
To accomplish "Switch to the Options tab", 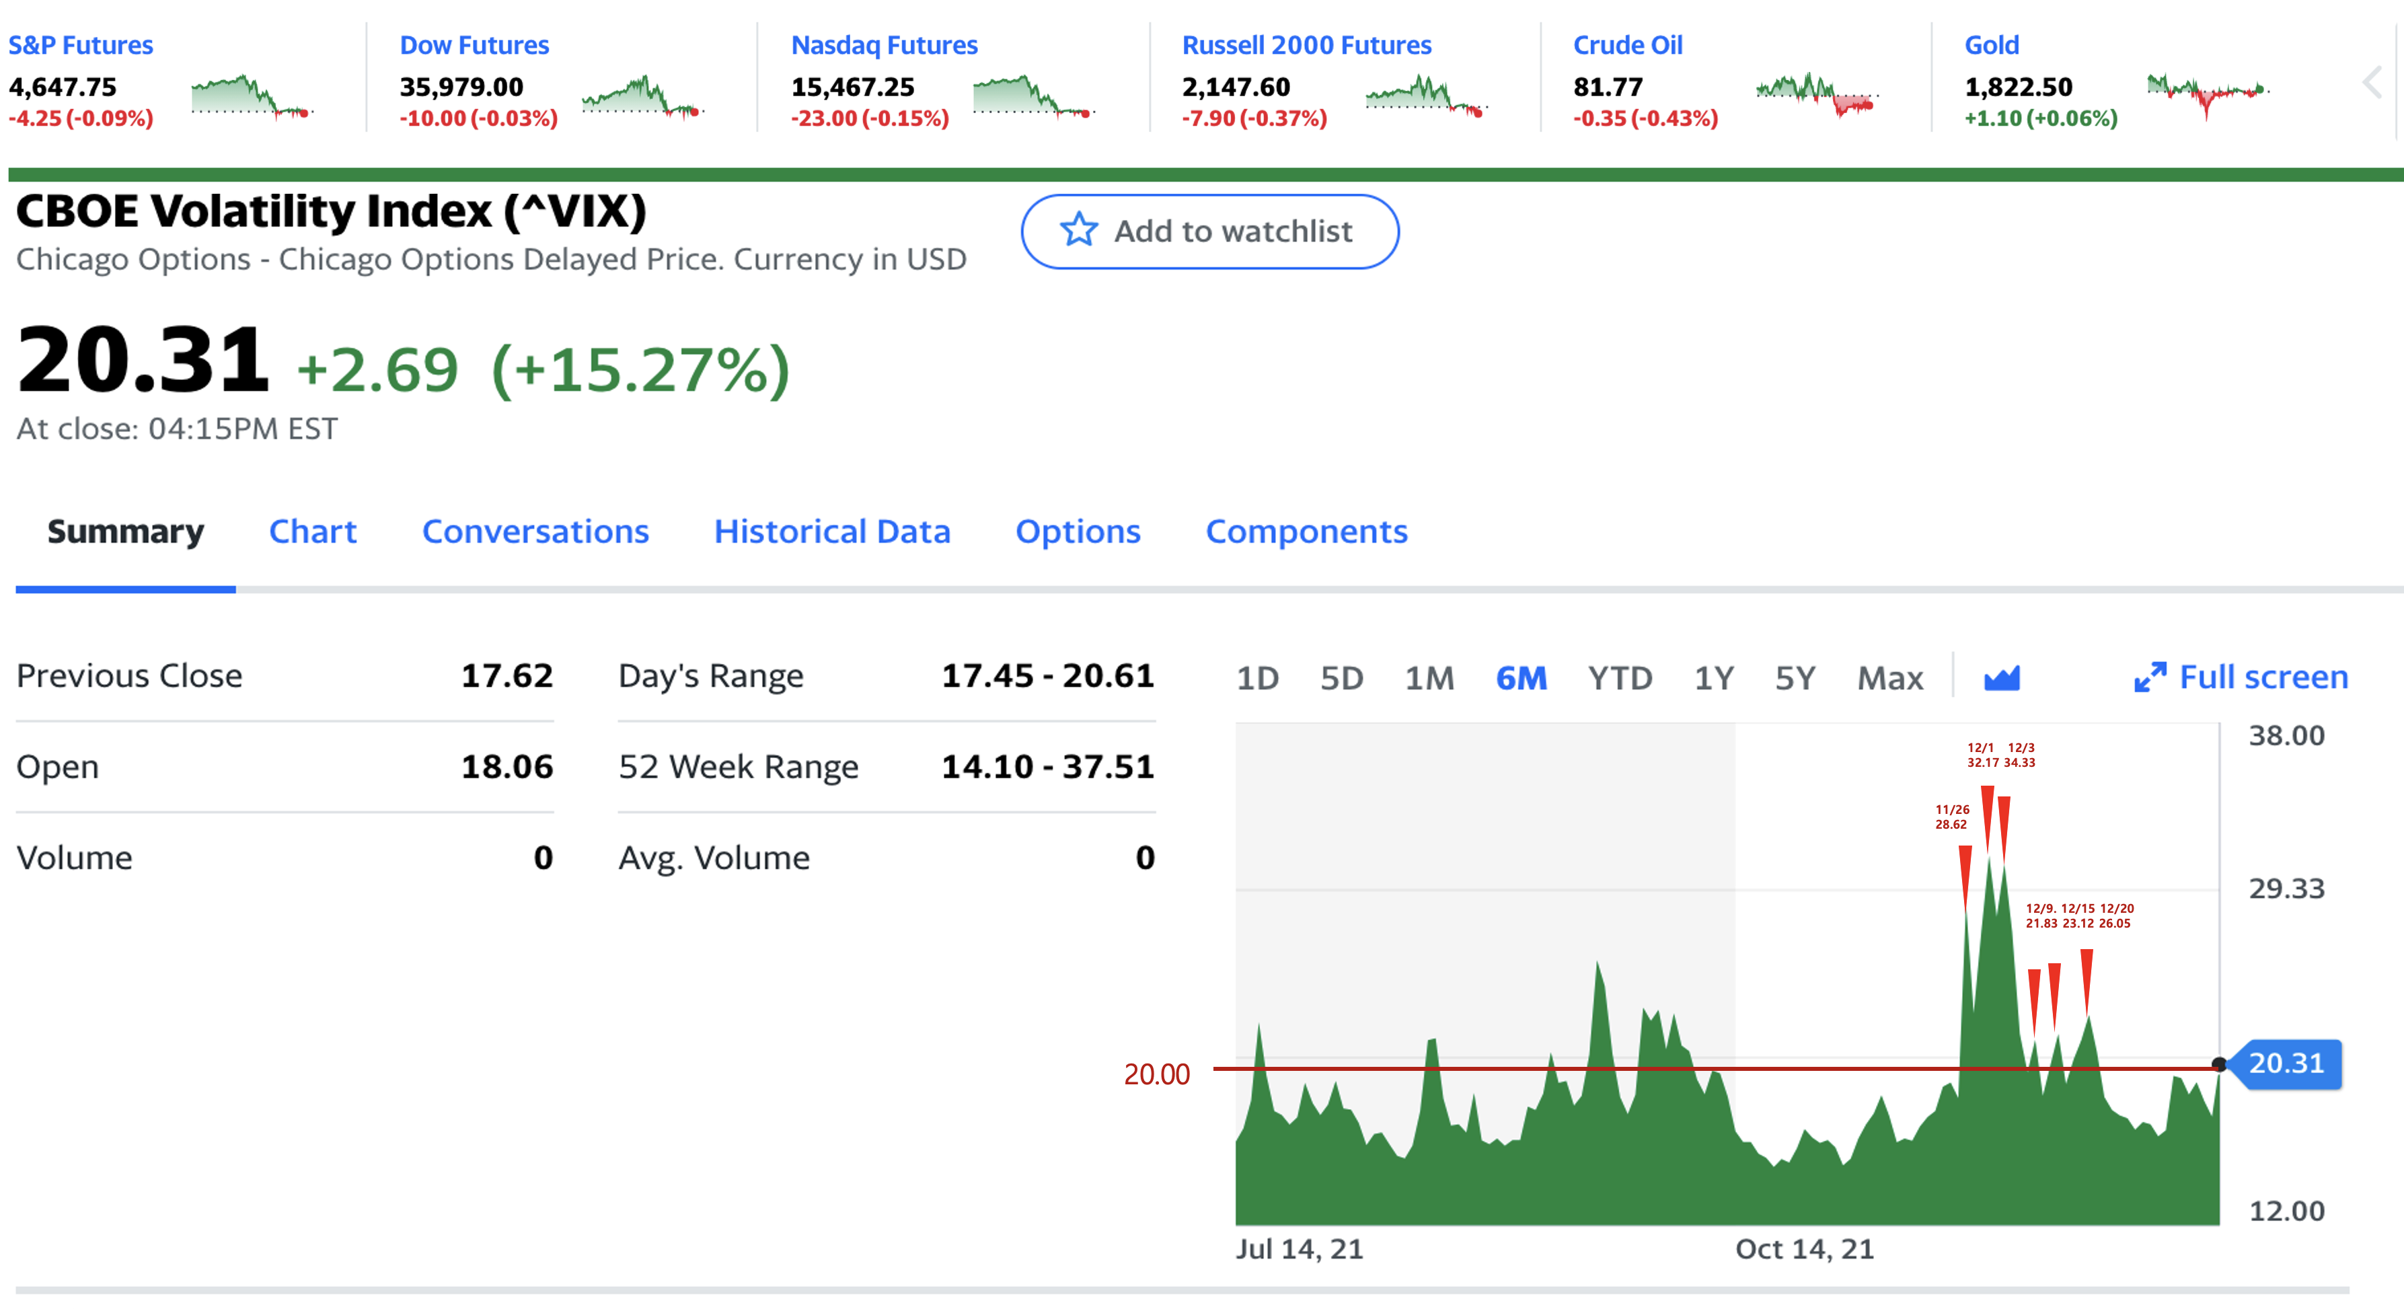I will coord(1077,531).
